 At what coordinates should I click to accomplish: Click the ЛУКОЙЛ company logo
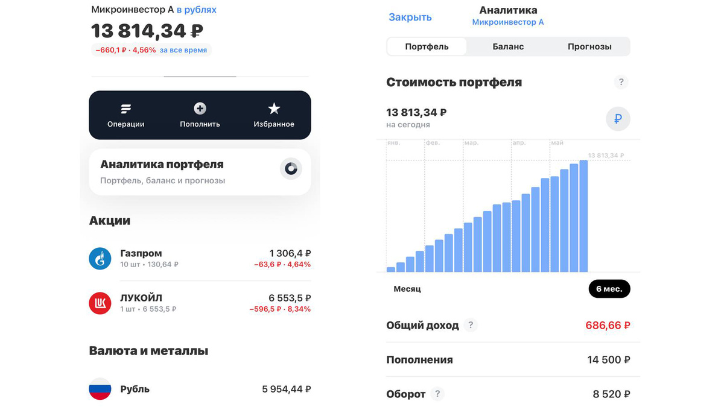point(100,303)
